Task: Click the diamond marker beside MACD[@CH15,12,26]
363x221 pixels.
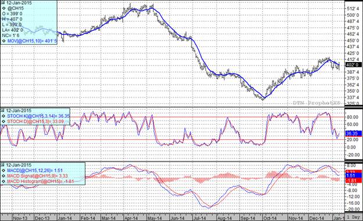Action: (3, 171)
